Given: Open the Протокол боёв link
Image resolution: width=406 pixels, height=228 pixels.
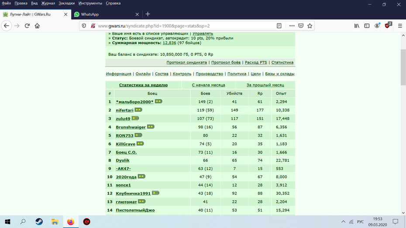Looking at the screenshot, I should (226, 62).
